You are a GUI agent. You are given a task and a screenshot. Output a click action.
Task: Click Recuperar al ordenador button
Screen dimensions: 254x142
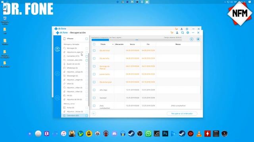(182, 114)
